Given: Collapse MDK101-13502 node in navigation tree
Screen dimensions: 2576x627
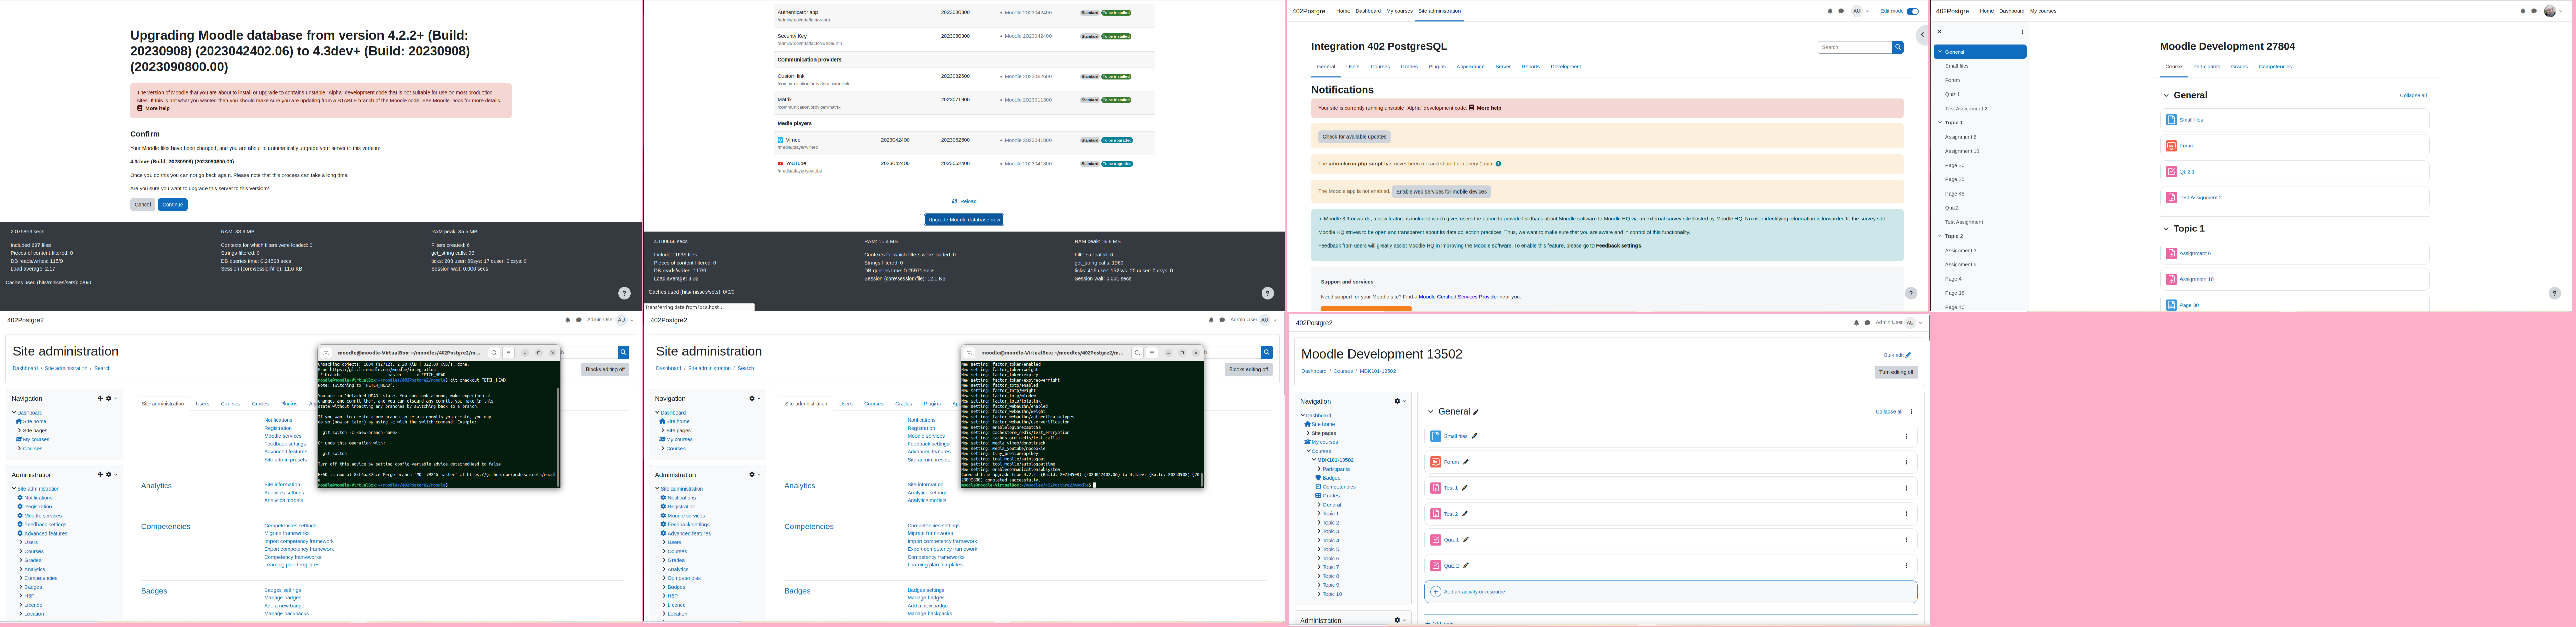Looking at the screenshot, I should (x=1314, y=460).
